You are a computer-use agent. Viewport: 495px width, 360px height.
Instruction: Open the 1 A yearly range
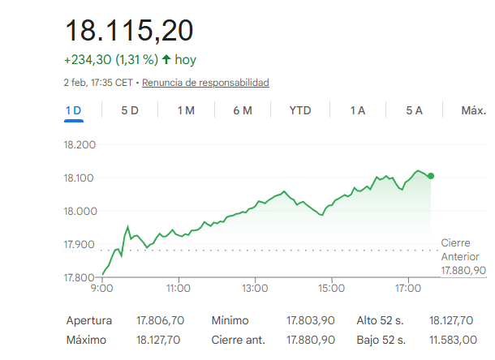point(357,110)
